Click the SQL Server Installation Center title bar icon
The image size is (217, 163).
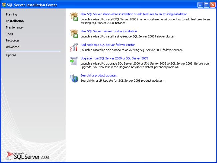(4, 5)
